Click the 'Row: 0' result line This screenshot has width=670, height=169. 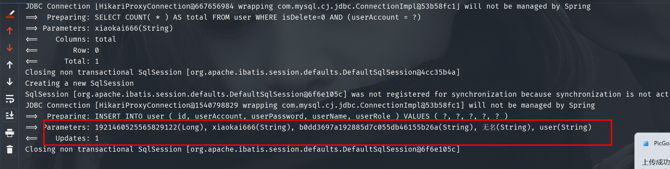tap(86, 50)
